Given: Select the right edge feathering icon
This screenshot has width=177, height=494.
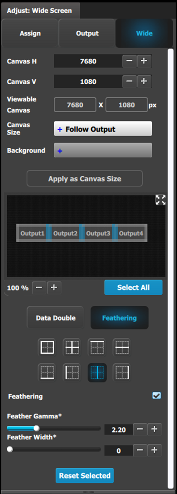Looking at the screenshot, I should [122, 373].
